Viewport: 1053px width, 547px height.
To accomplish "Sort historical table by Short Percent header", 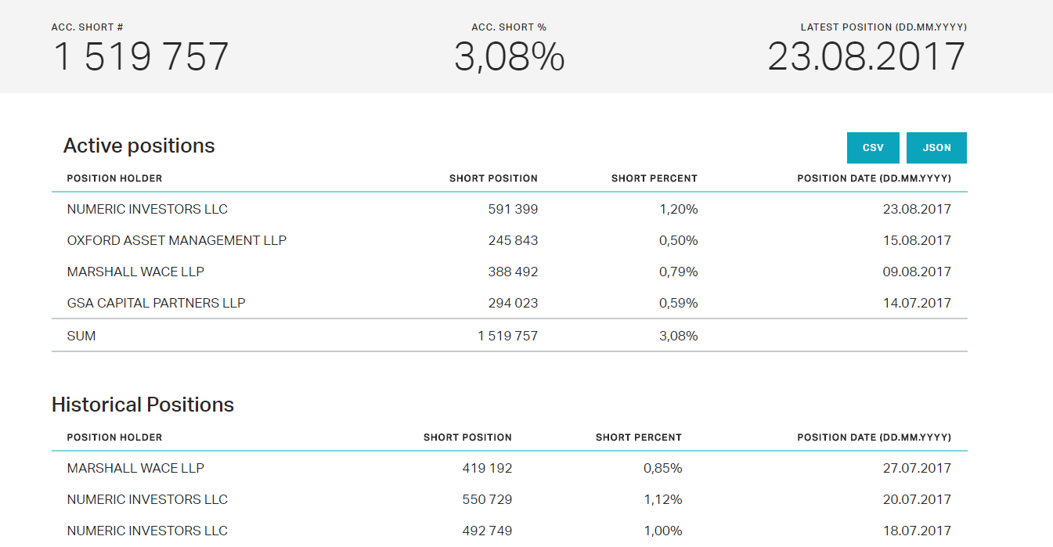I will pos(638,437).
